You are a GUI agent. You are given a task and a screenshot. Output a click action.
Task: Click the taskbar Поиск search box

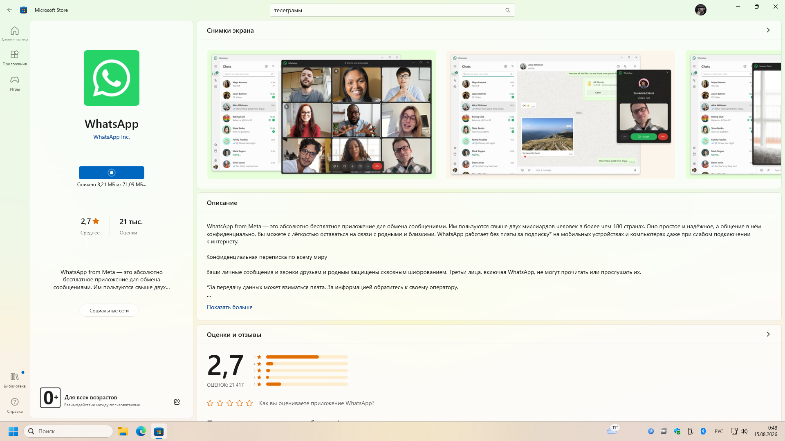68,431
